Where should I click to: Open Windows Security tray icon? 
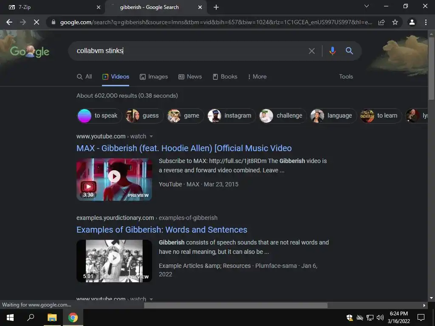[350, 318]
